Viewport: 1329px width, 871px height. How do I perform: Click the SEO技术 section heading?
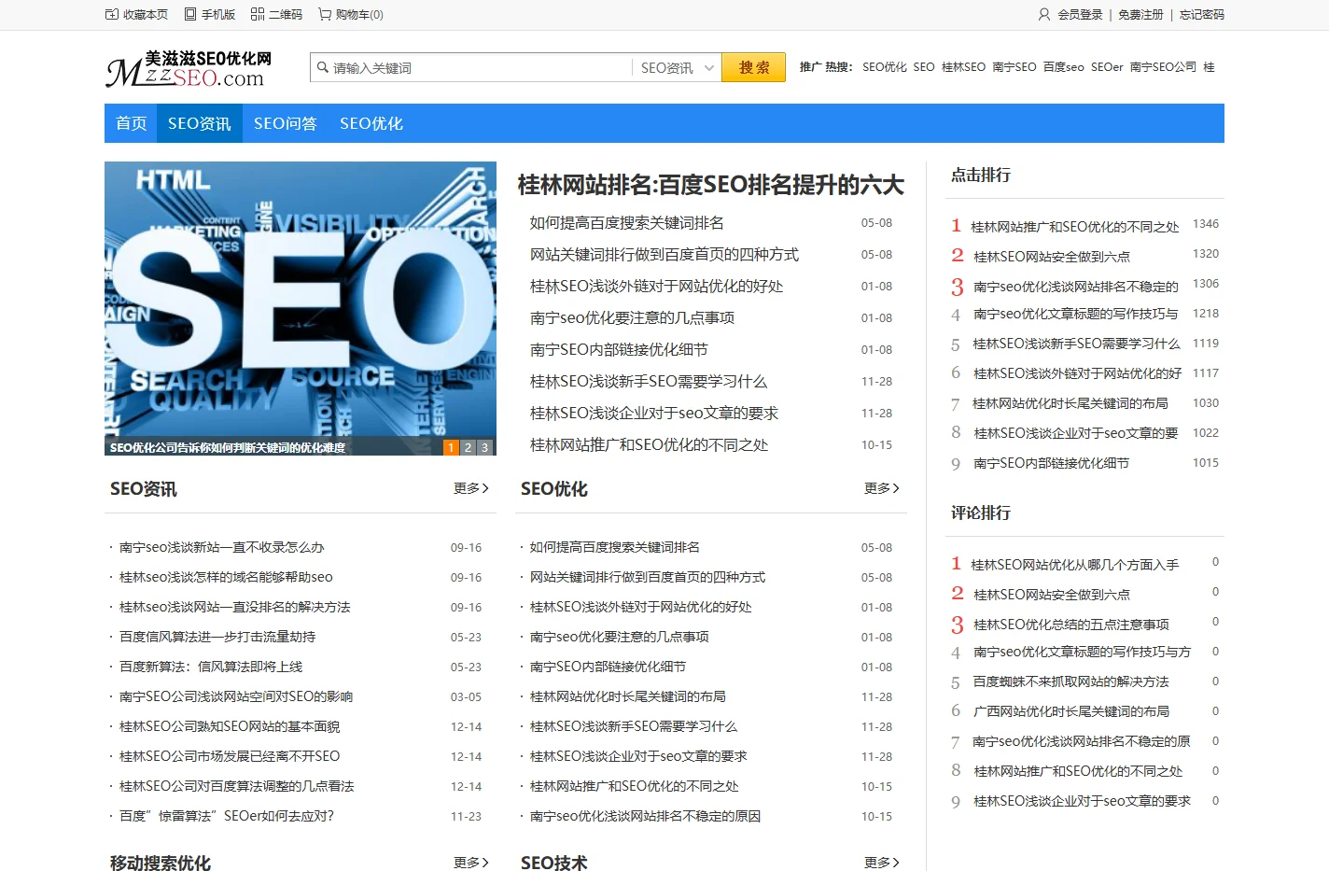pyautogui.click(x=554, y=863)
